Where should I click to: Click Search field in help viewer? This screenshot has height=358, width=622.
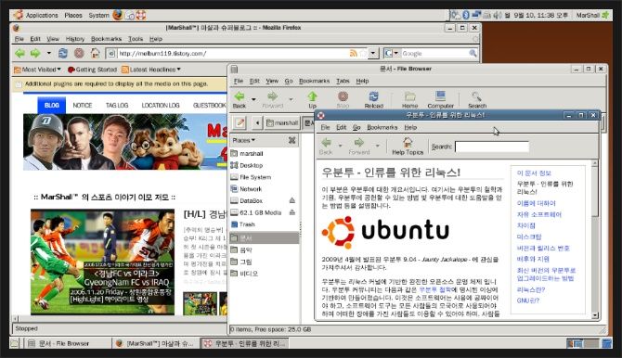492,147
